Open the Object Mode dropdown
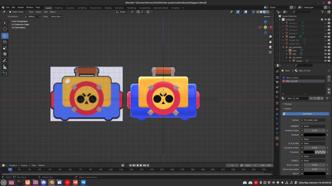The image size is (332, 186). (18, 12)
